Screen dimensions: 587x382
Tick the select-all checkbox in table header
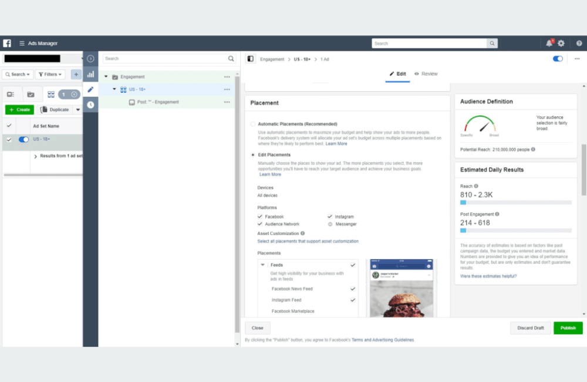tap(9, 126)
